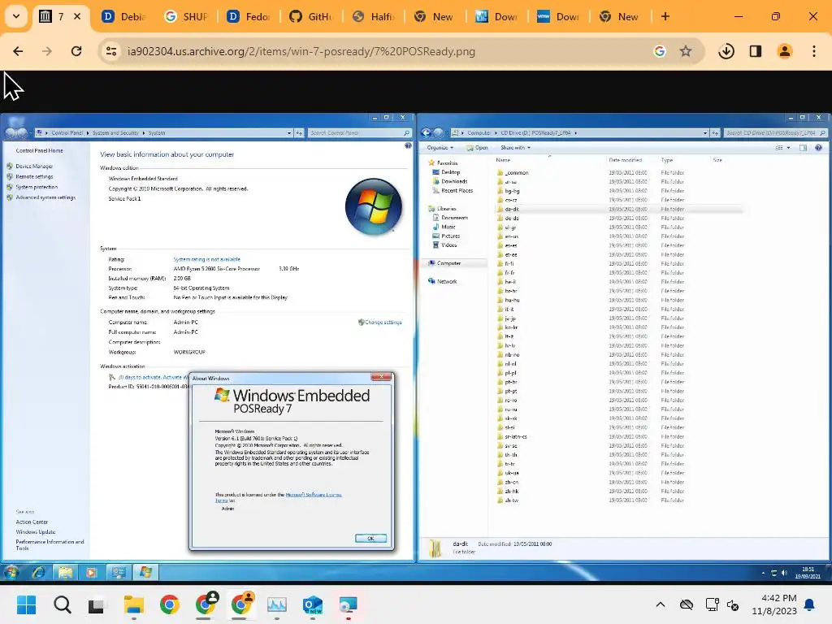Switch to the Debian tab

[123, 16]
